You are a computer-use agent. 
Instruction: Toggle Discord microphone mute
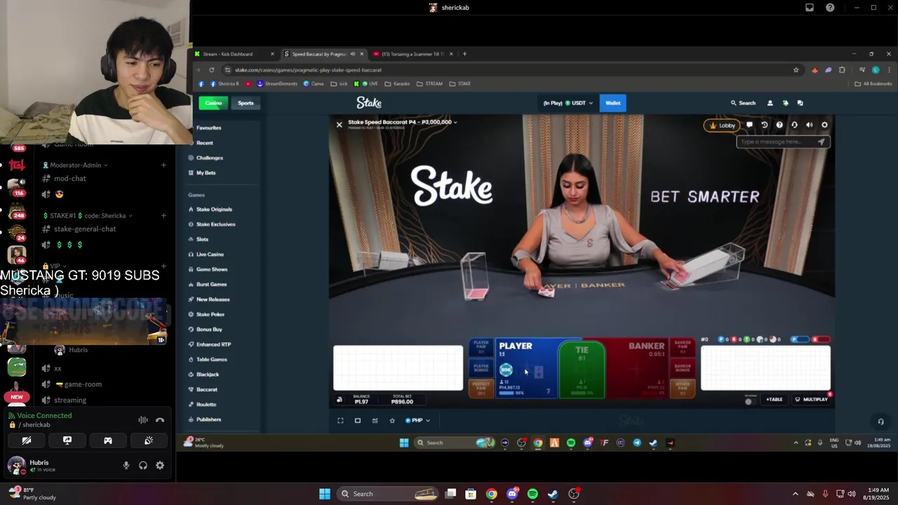pyautogui.click(x=126, y=465)
